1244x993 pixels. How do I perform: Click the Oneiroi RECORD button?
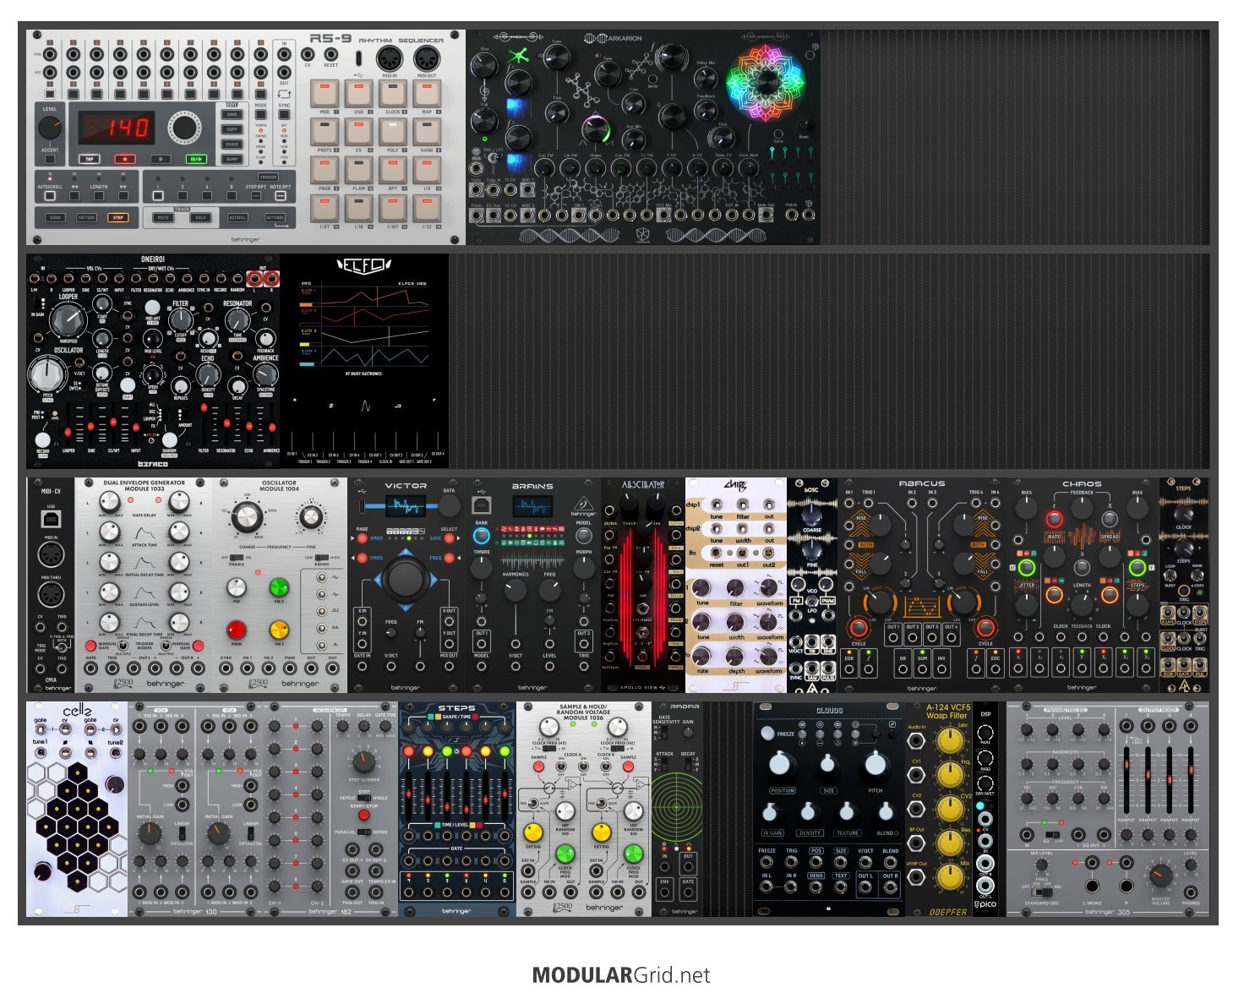pos(42,440)
